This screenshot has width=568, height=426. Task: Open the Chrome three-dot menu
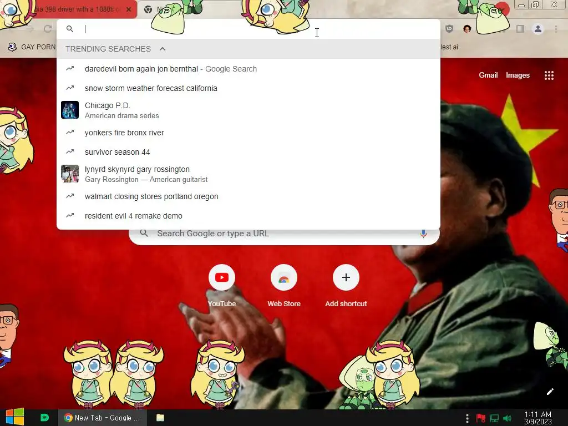click(x=556, y=29)
